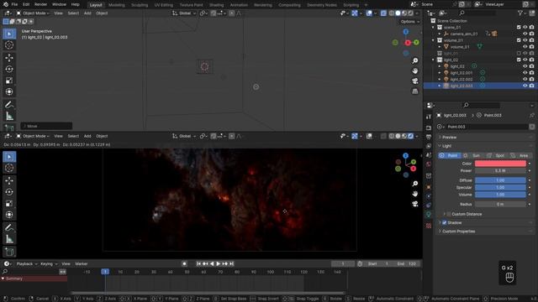Open the Render menu
This screenshot has width=538, height=302.
[x=40, y=4]
